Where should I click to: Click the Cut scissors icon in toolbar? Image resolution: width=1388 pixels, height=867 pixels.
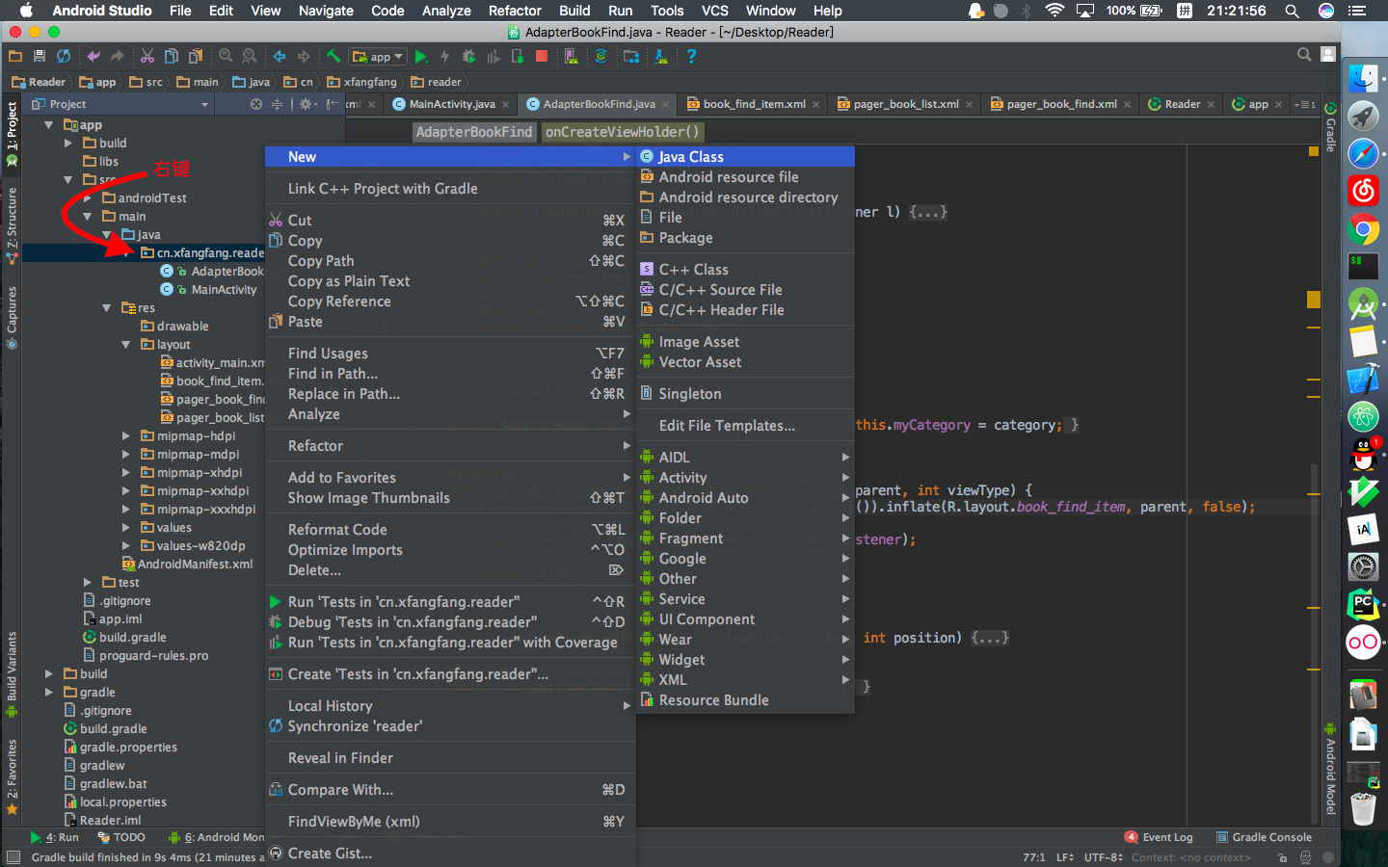[147, 57]
